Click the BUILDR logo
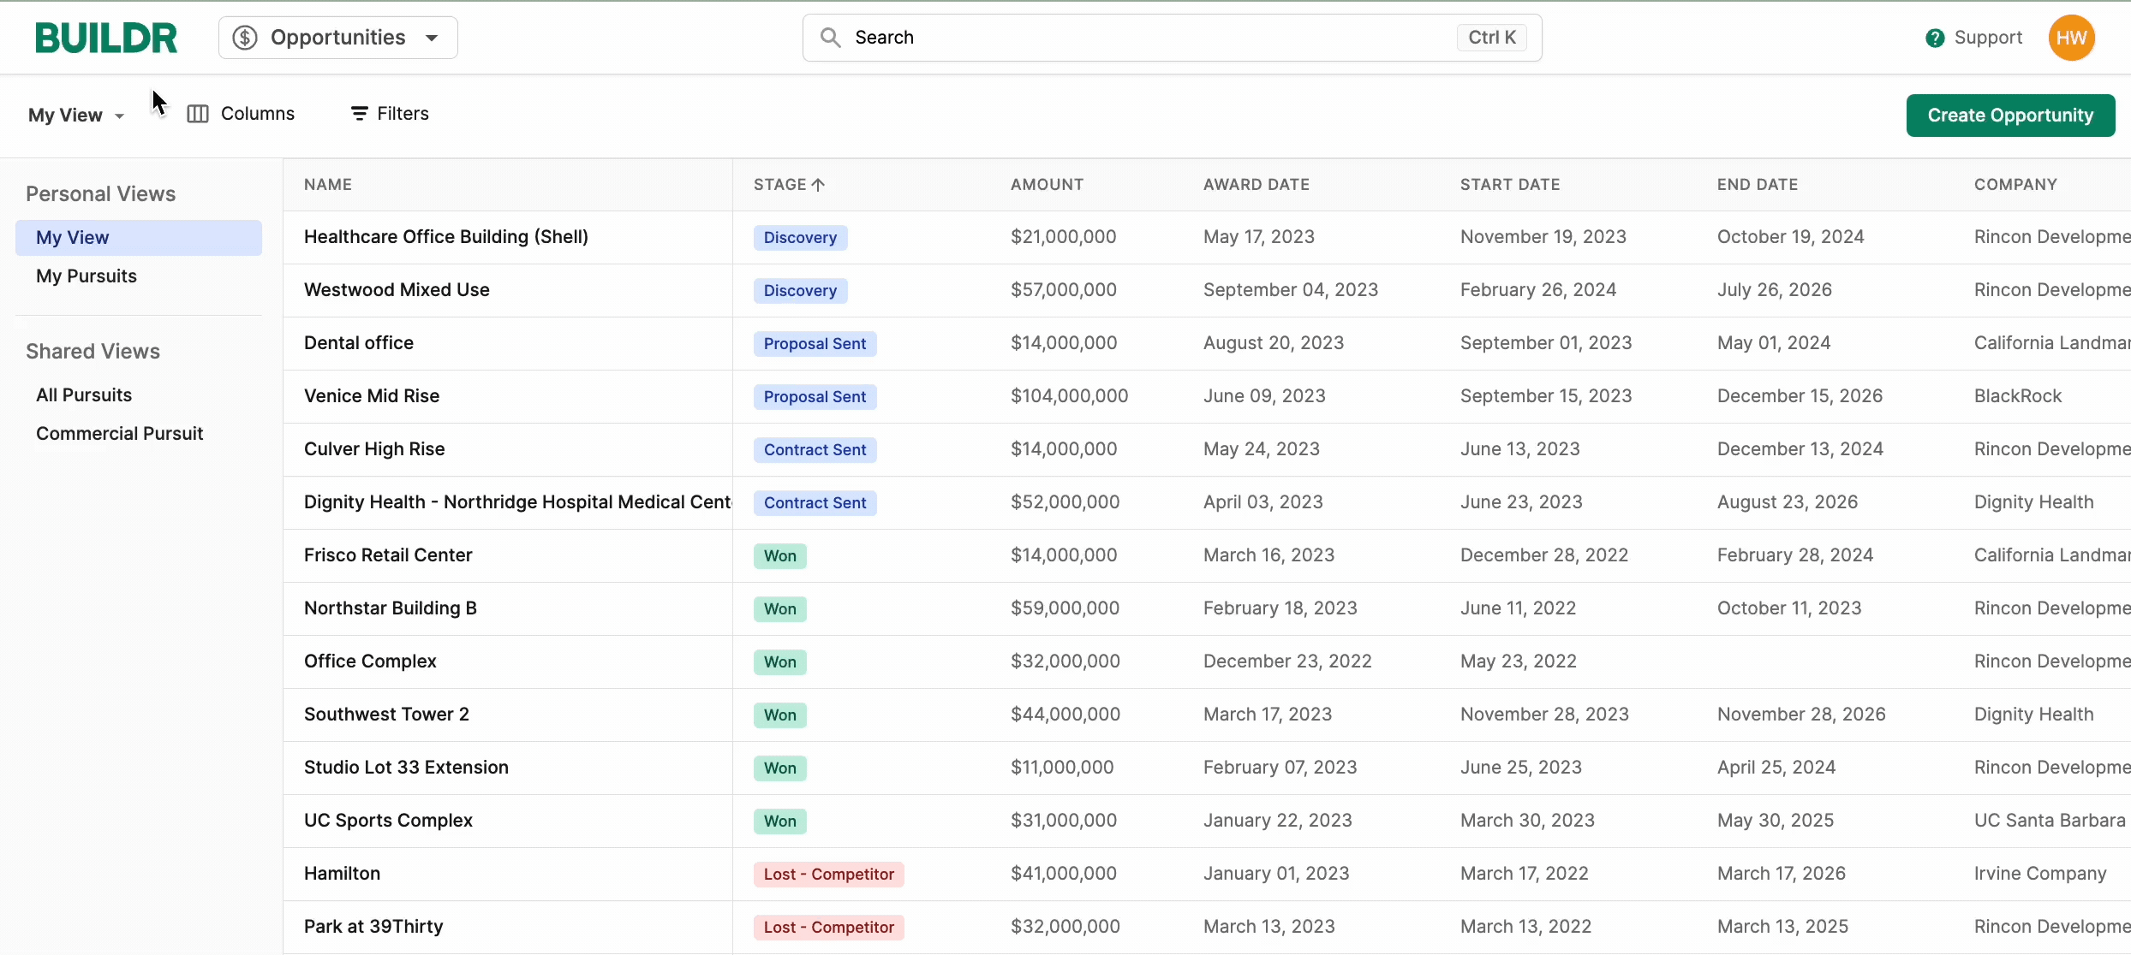 [106, 38]
